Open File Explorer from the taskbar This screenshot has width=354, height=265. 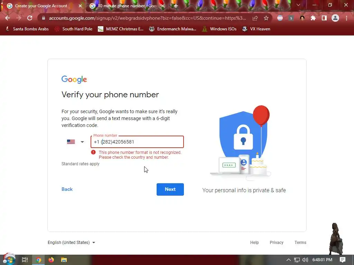[x=64, y=260]
